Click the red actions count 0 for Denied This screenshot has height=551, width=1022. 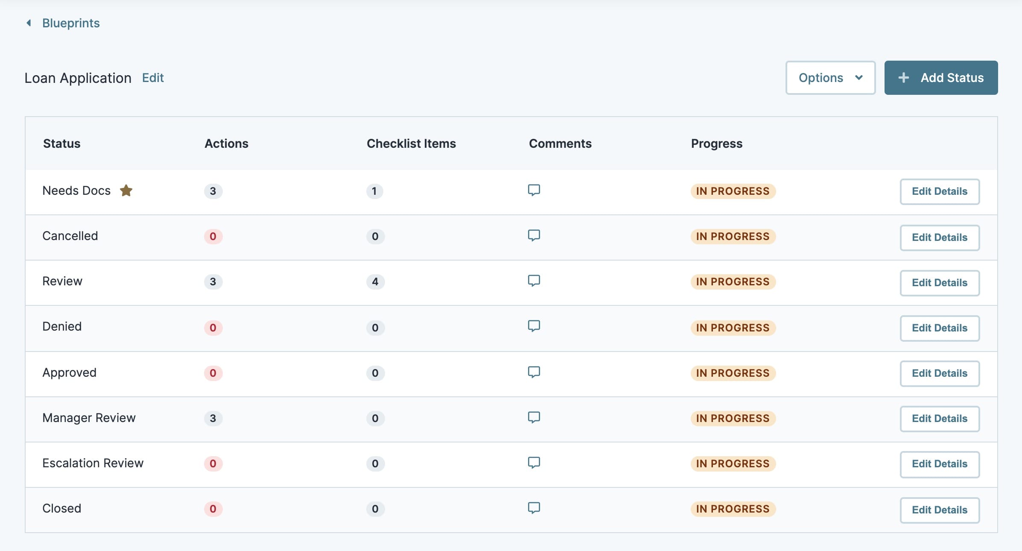[213, 328]
